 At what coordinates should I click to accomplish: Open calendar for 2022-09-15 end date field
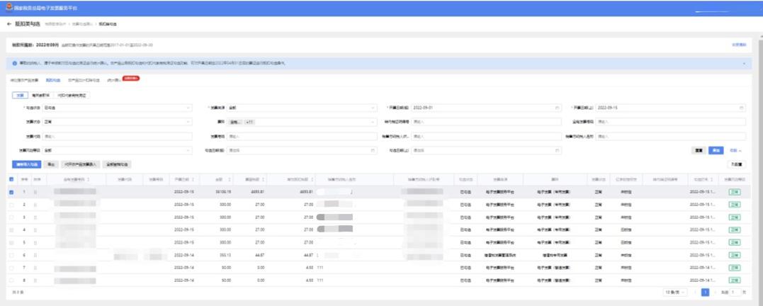tap(742, 108)
